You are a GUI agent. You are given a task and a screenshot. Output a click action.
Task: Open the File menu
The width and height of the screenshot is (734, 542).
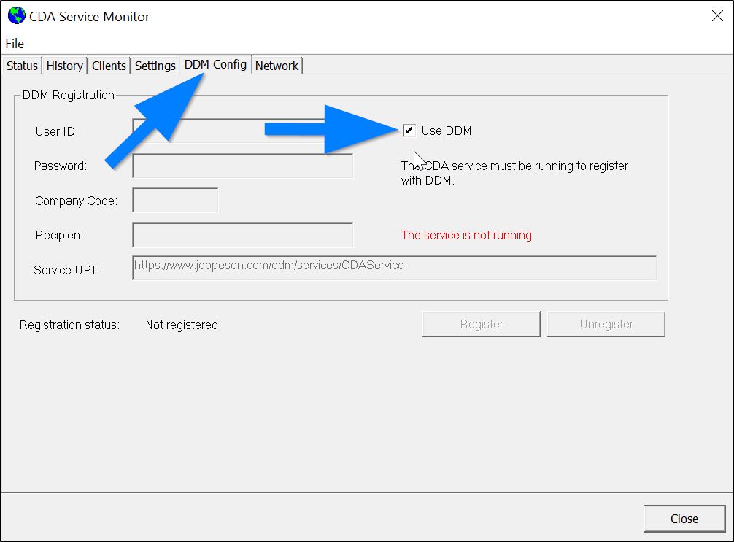14,43
